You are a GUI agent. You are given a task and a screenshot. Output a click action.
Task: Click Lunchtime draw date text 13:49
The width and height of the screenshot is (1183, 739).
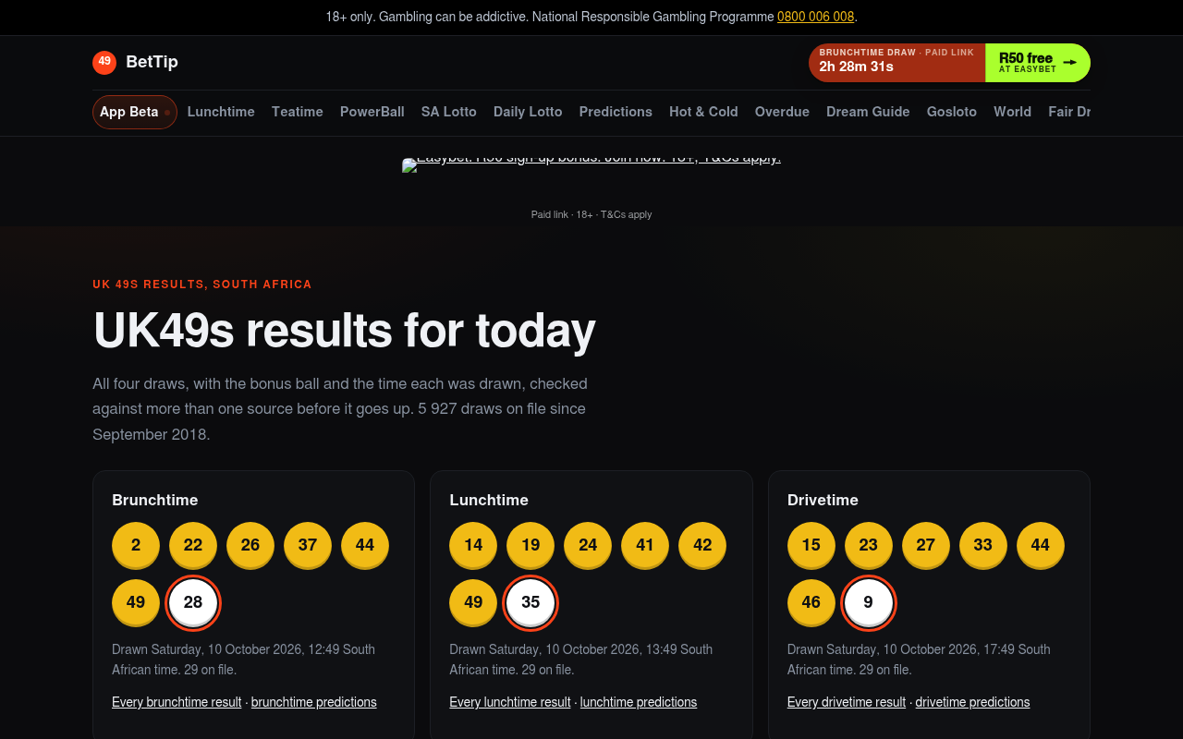coord(580,660)
